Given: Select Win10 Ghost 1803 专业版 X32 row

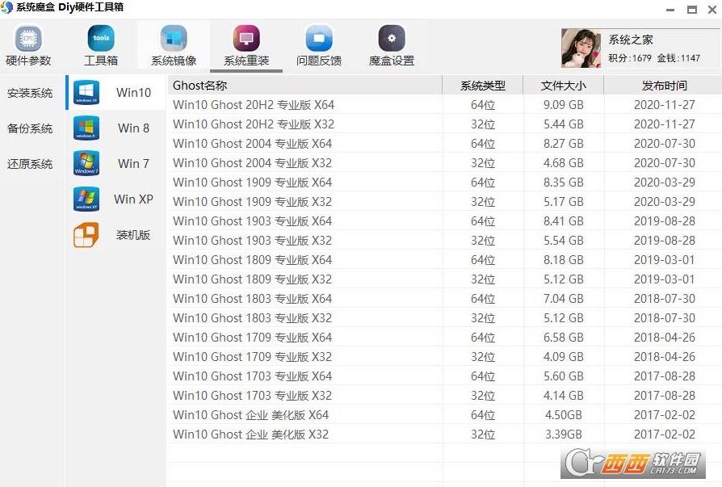Looking at the screenshot, I should (444, 317).
